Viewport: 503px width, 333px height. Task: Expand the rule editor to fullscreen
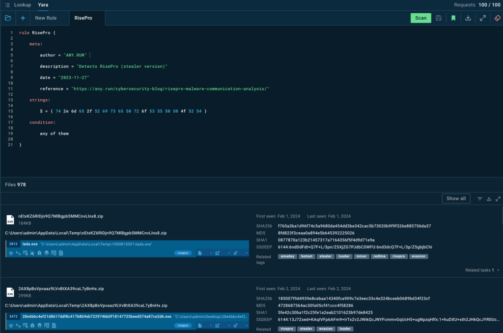(483, 18)
